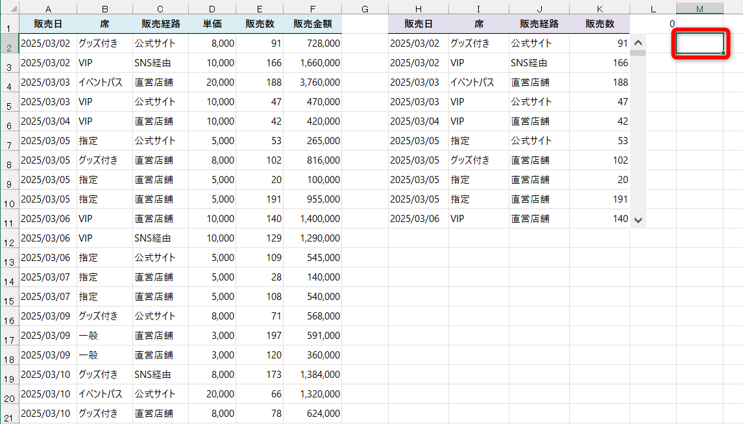Click quantity 129 in column E
The width and height of the screenshot is (743, 424).
pyautogui.click(x=260, y=238)
